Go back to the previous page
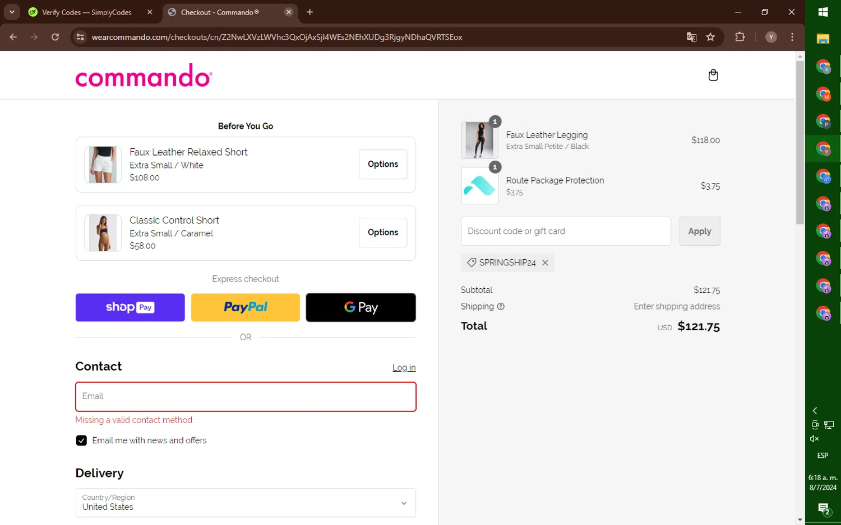This screenshot has width=841, height=525. point(13,37)
